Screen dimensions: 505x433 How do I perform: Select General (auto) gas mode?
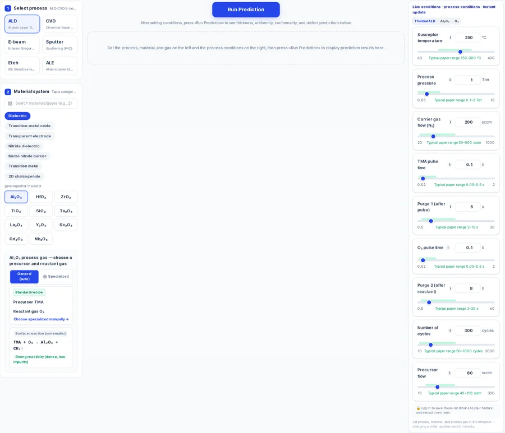click(x=24, y=277)
